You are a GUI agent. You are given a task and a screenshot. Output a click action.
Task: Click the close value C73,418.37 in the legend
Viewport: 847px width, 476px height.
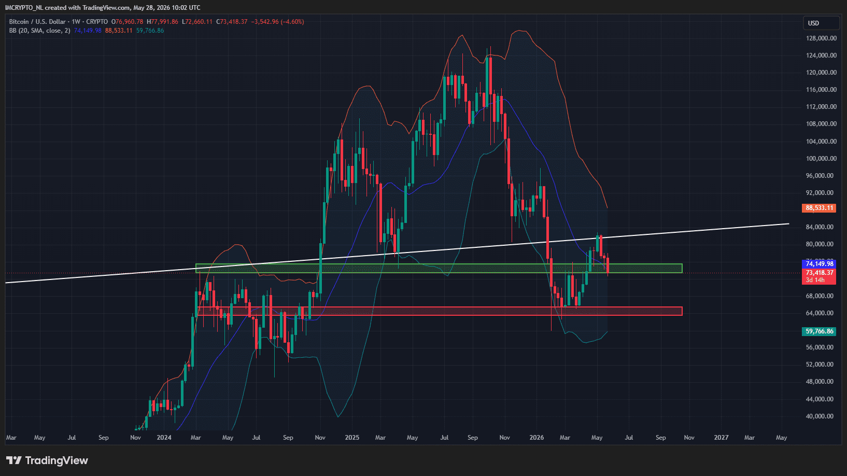232,22
